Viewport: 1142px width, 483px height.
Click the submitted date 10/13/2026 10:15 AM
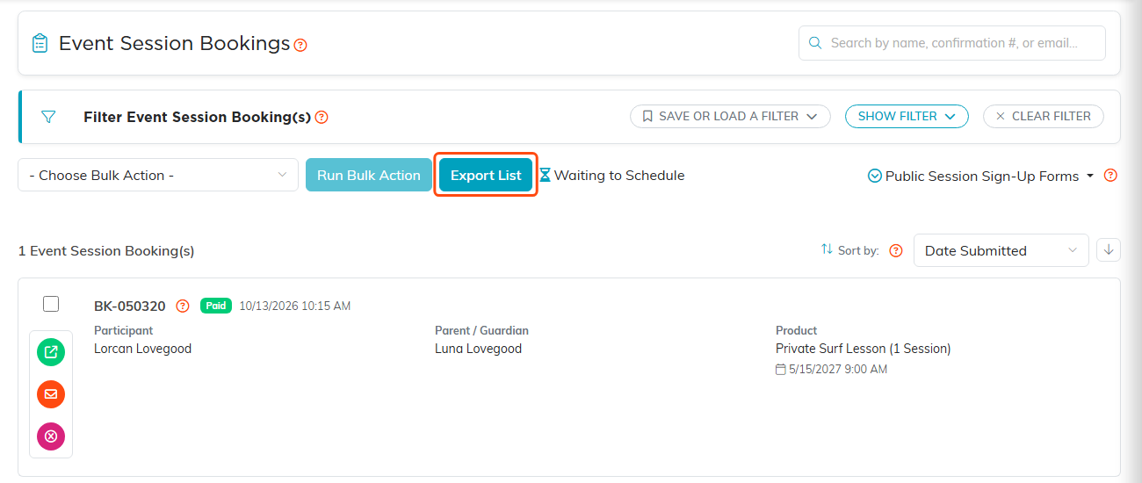(x=295, y=306)
